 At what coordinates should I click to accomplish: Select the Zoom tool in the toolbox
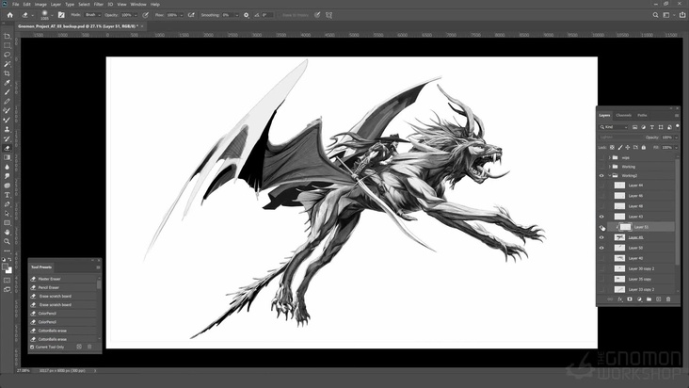(x=7, y=241)
